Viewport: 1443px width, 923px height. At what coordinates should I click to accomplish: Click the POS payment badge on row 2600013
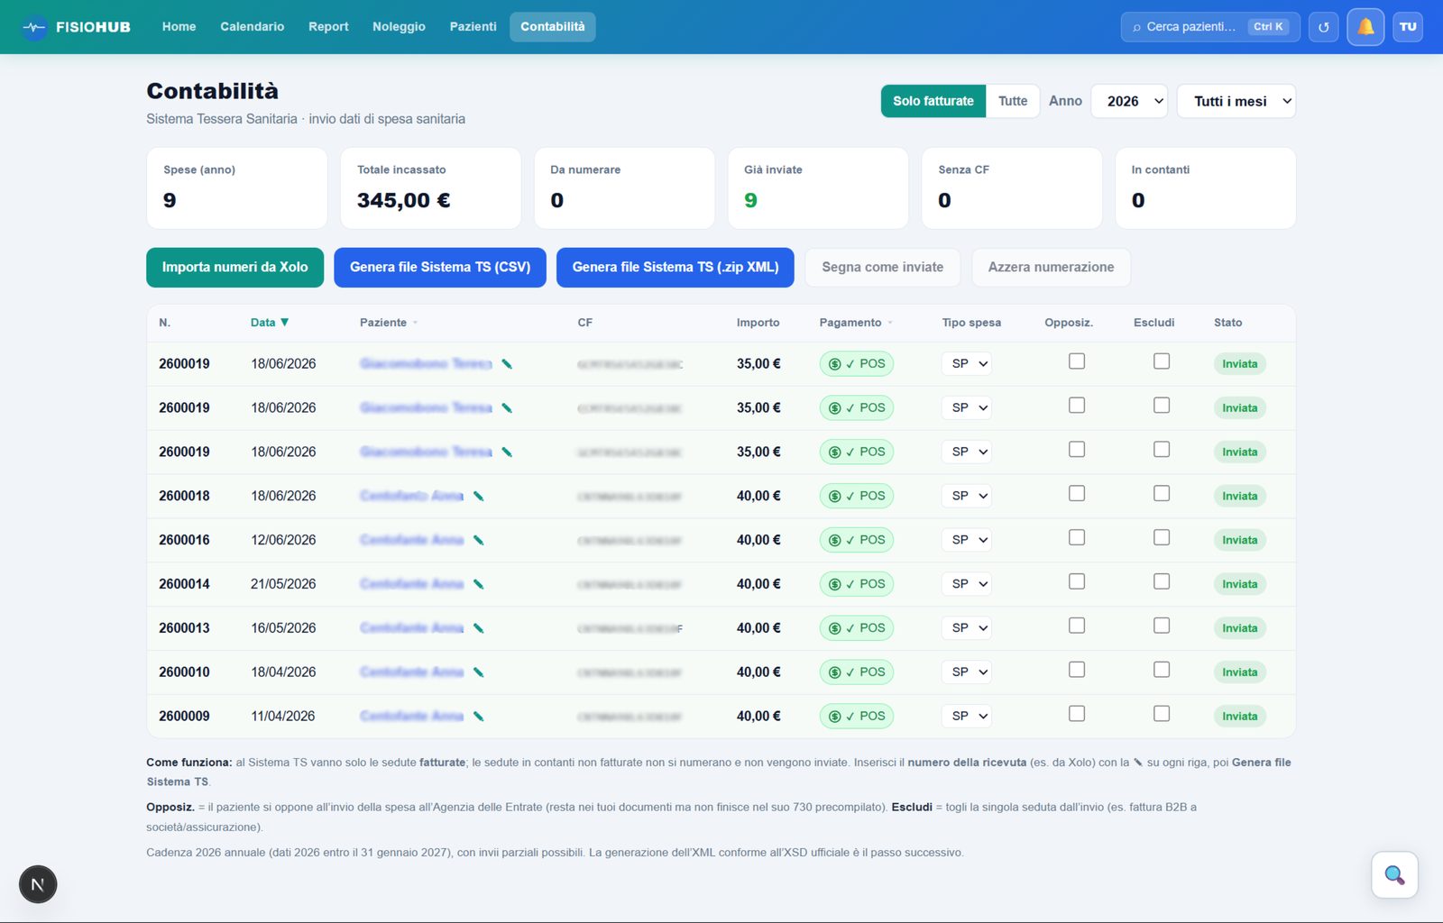point(857,628)
